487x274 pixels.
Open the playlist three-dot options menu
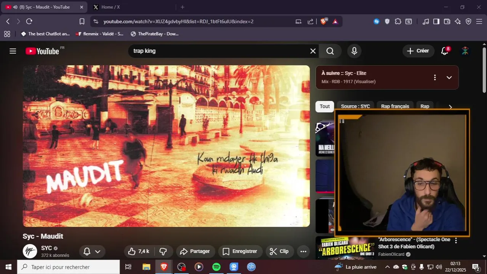[x=435, y=77]
